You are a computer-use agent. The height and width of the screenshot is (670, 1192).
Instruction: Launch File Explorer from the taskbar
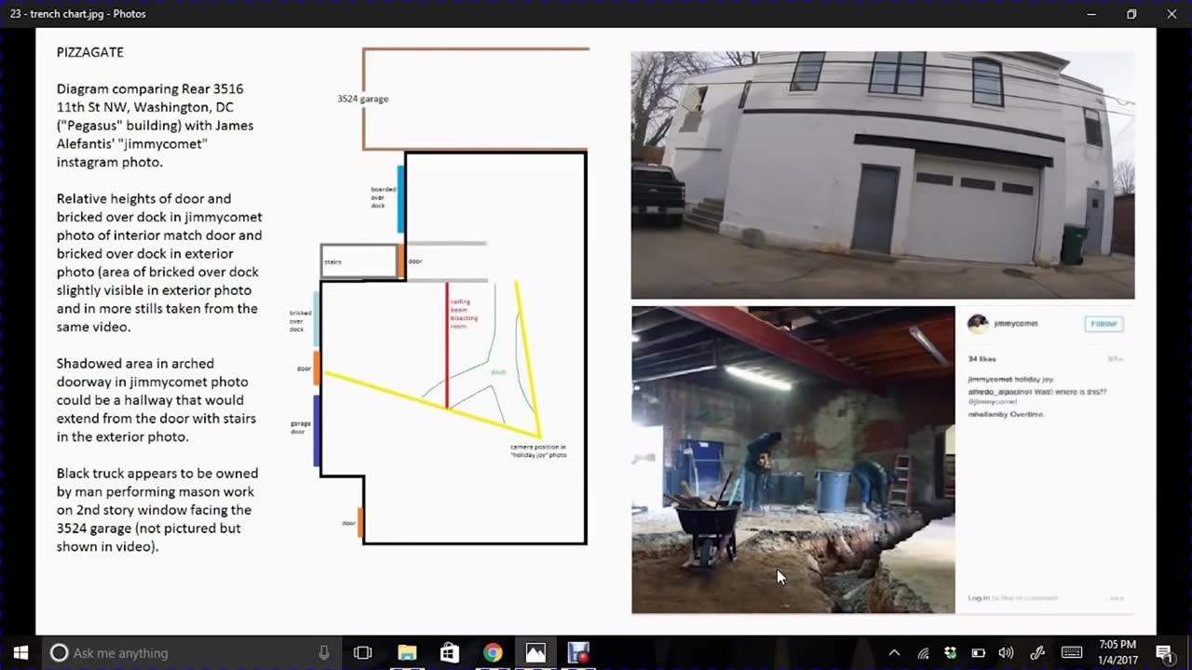tap(407, 652)
